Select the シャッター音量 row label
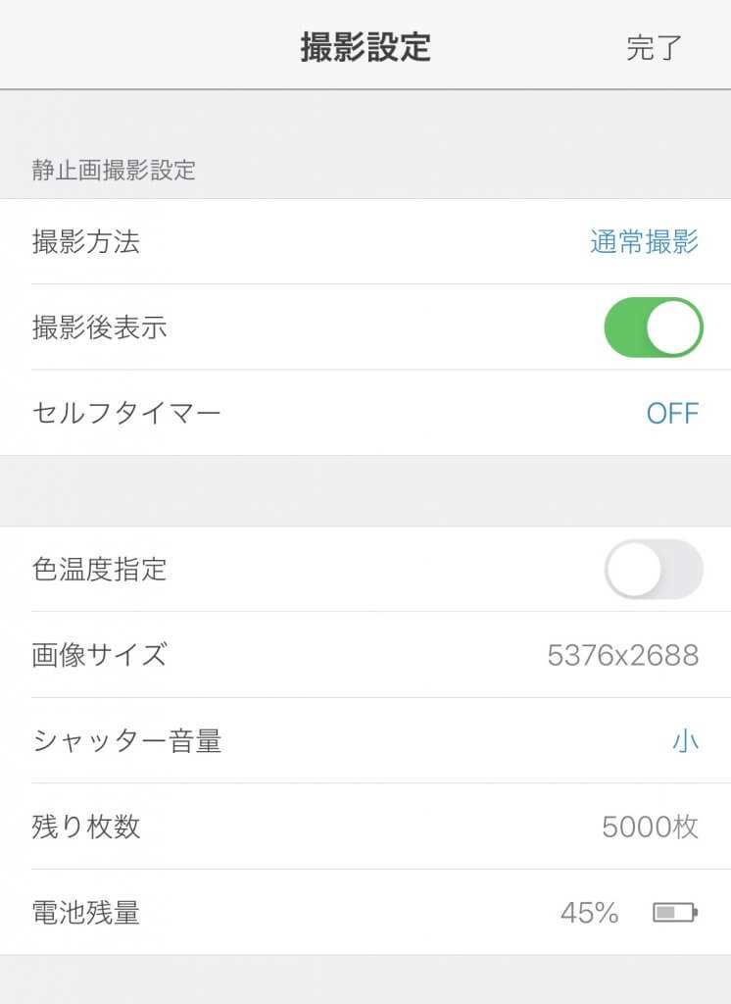The image size is (731, 1004). (x=126, y=741)
